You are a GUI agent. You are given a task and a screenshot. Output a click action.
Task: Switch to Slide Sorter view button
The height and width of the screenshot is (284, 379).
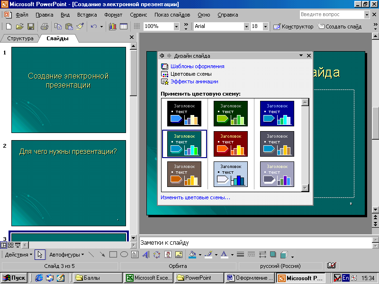(10, 245)
